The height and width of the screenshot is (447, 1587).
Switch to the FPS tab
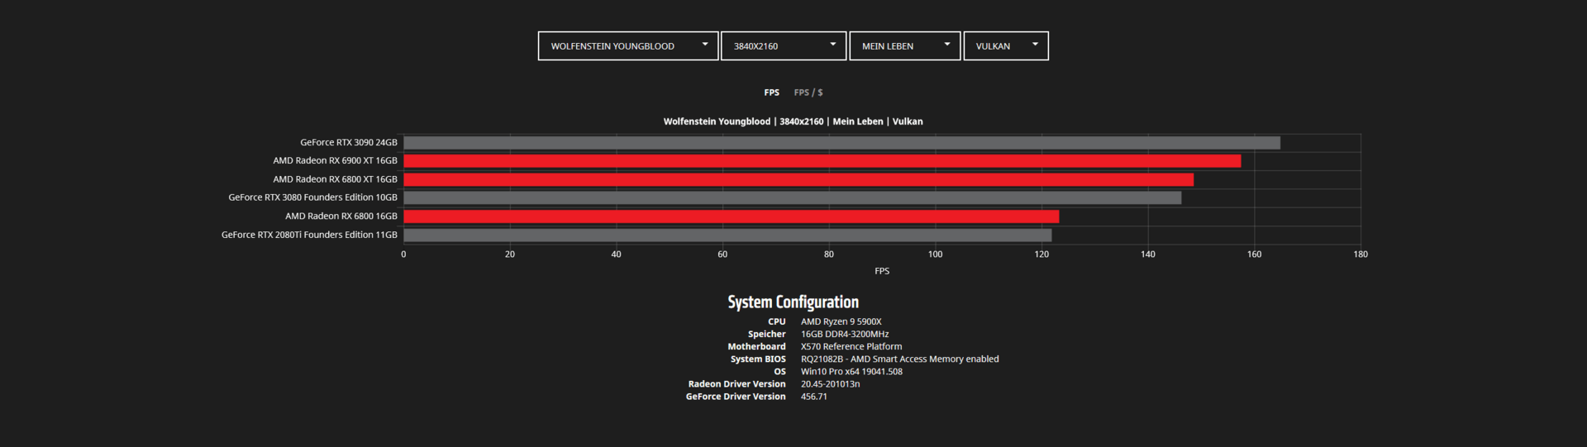[x=771, y=93]
